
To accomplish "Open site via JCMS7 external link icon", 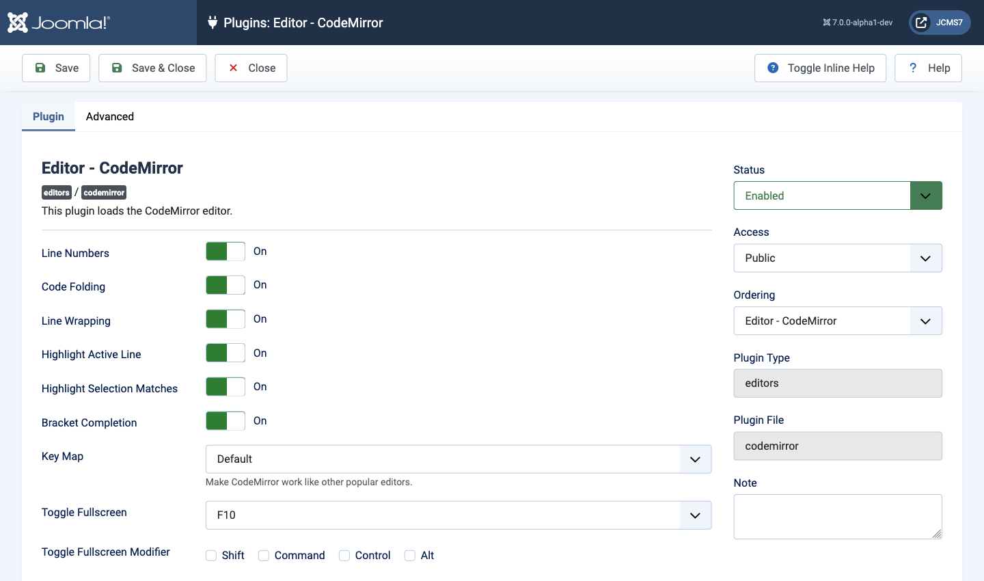I will click(921, 23).
